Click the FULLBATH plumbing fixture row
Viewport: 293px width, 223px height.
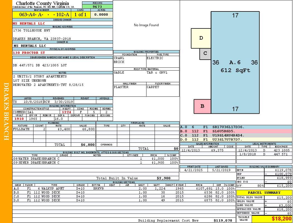click(x=54, y=129)
